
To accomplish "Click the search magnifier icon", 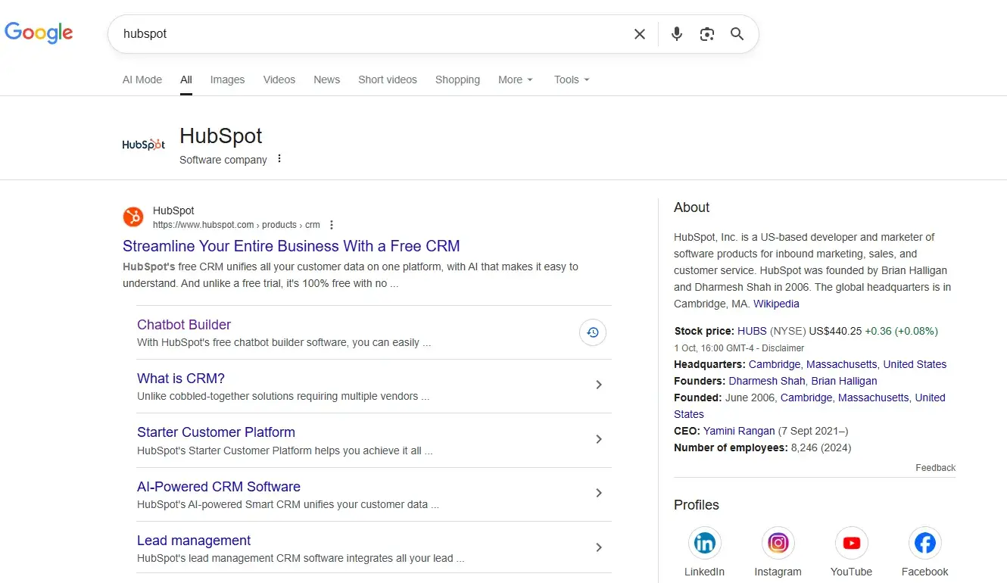I will coord(737,34).
